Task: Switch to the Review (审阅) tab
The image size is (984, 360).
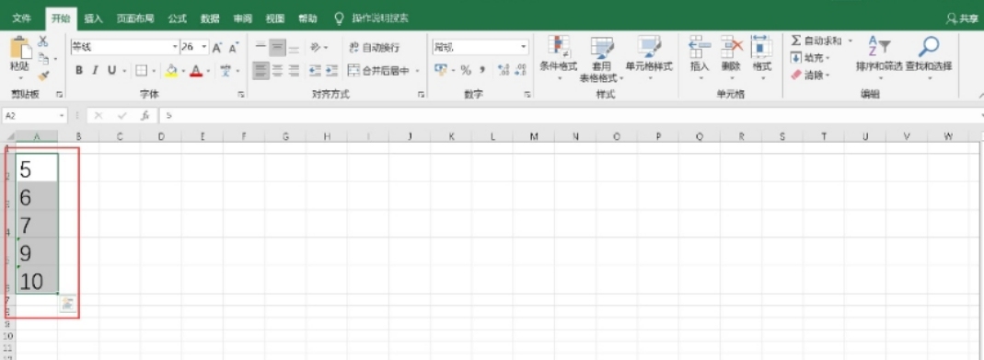Action: (242, 18)
